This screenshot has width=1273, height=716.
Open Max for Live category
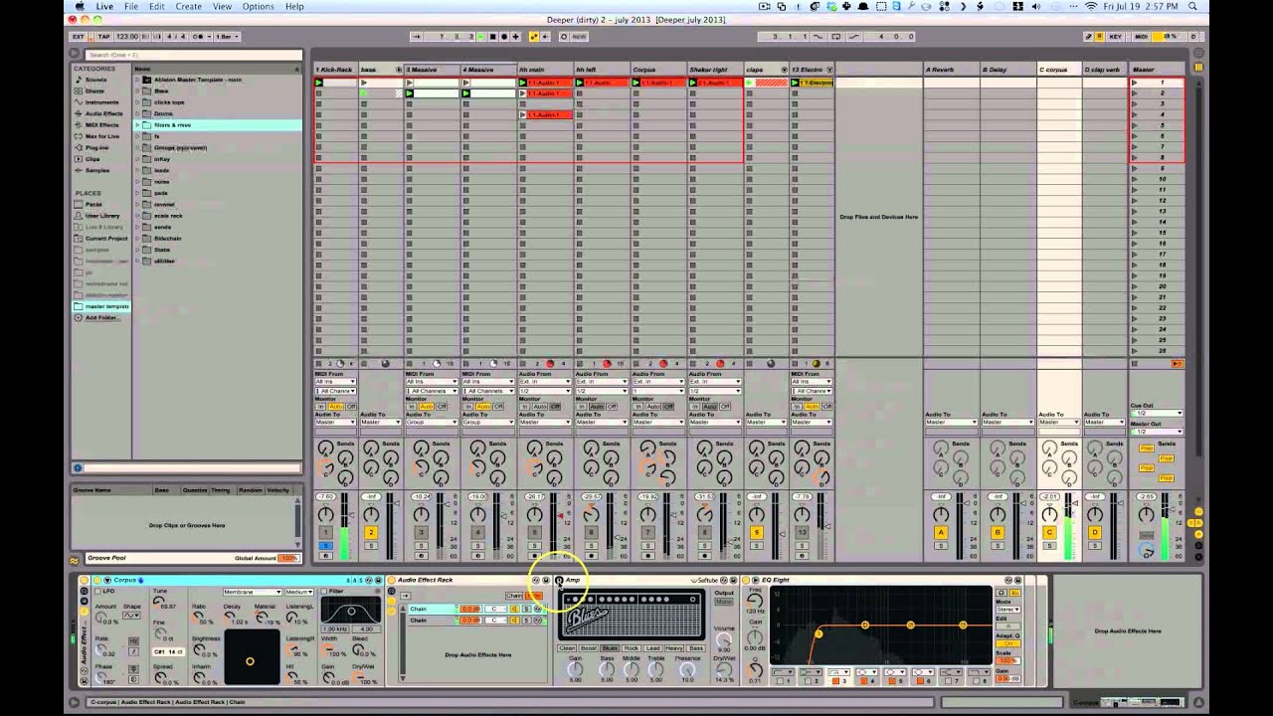coord(101,136)
